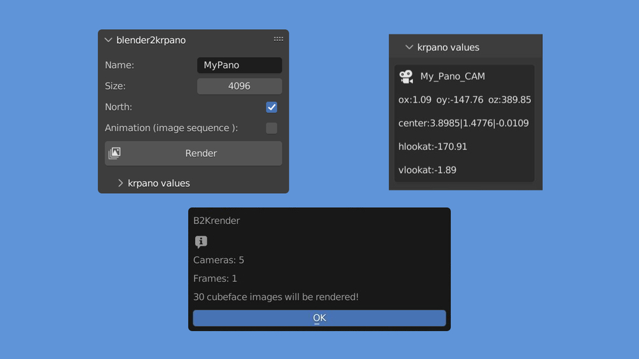
Task: Uncheck the North checkbox
Action: [271, 107]
